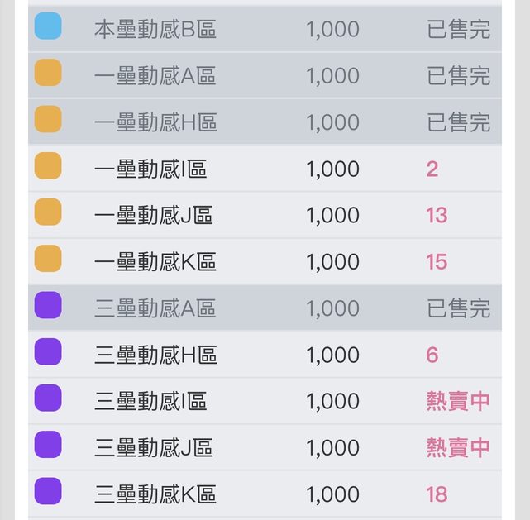Open the 三壘動感H區 section
Screen dimensions: 530x520
(155, 355)
